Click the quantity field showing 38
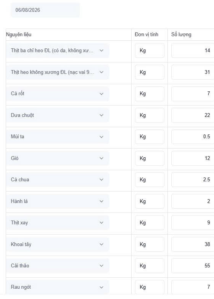214x299 pixels. (x=193, y=244)
